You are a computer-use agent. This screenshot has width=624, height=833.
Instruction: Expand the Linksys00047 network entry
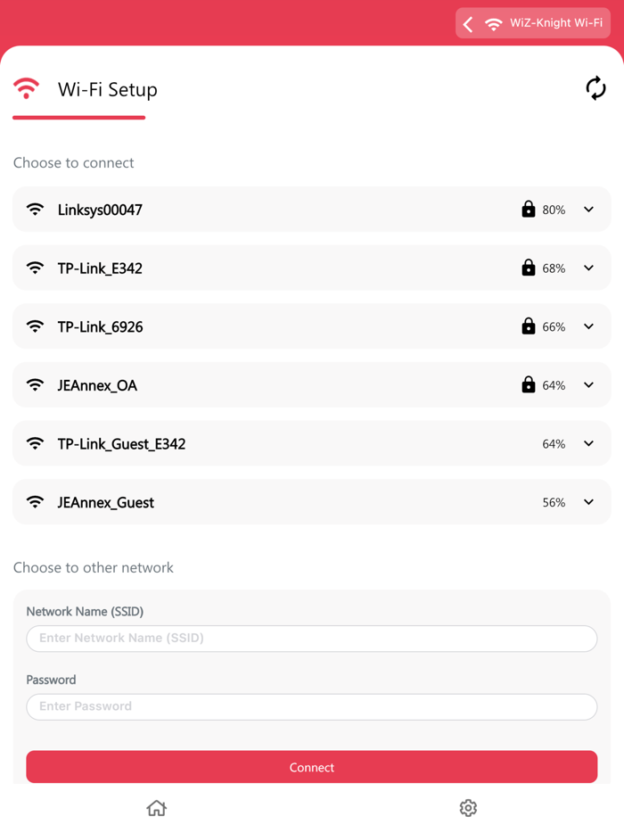pos(588,210)
